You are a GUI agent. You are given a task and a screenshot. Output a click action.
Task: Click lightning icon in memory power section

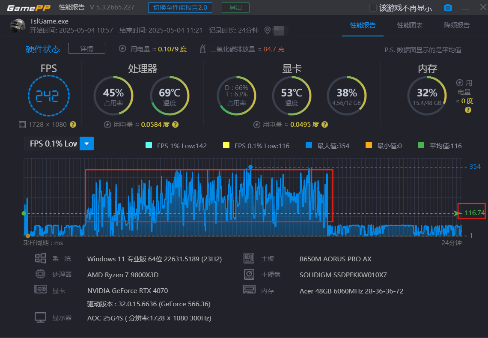click(x=460, y=83)
